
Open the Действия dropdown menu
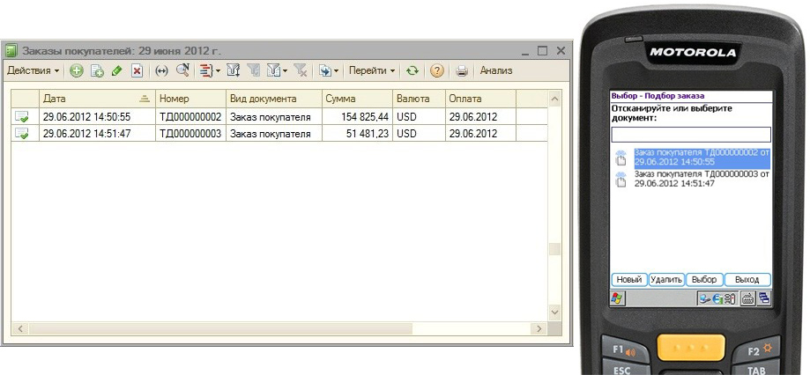(33, 70)
